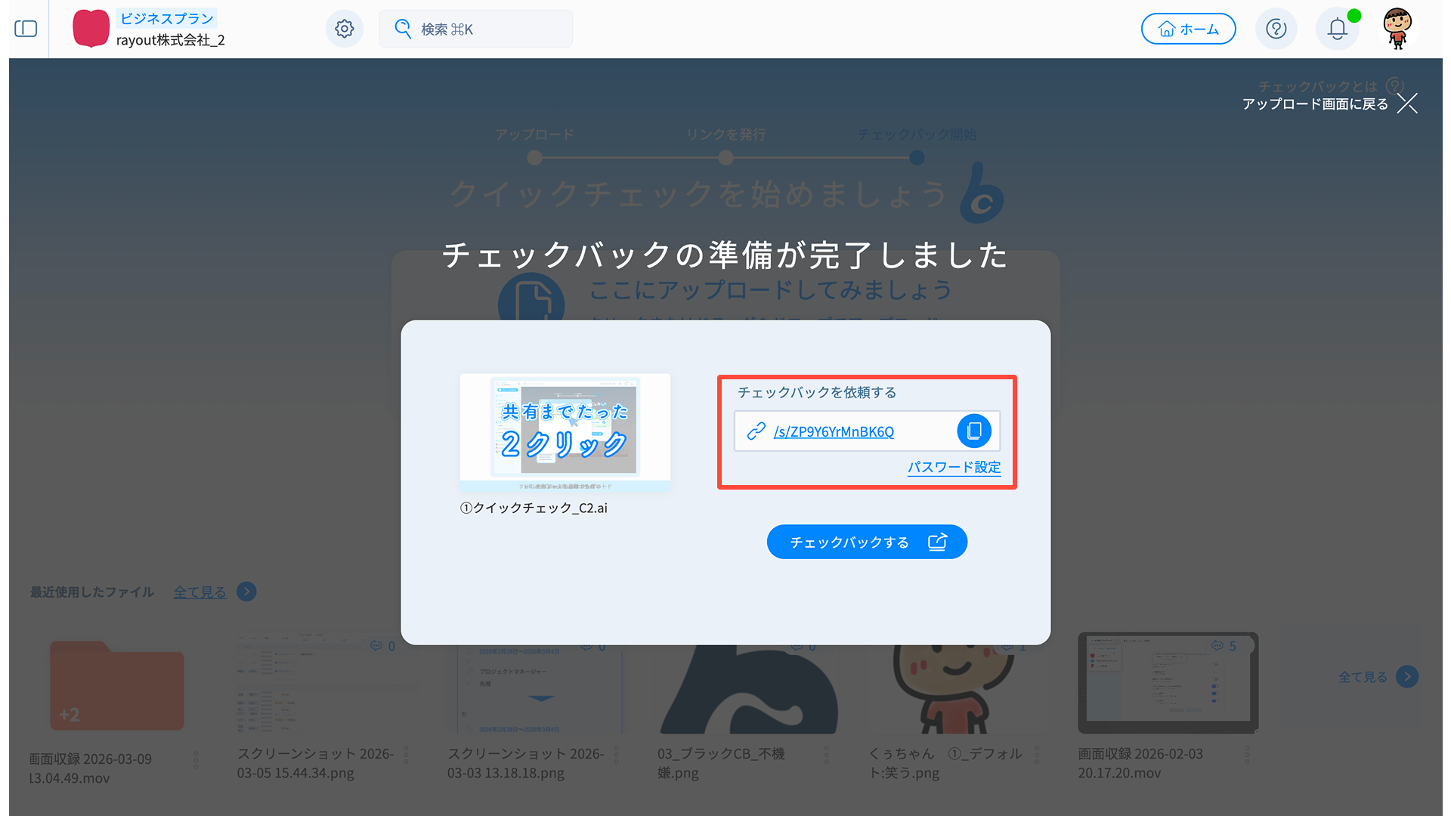The height and width of the screenshot is (816, 1451).
Task: Open the settings gear icon
Action: pos(345,29)
